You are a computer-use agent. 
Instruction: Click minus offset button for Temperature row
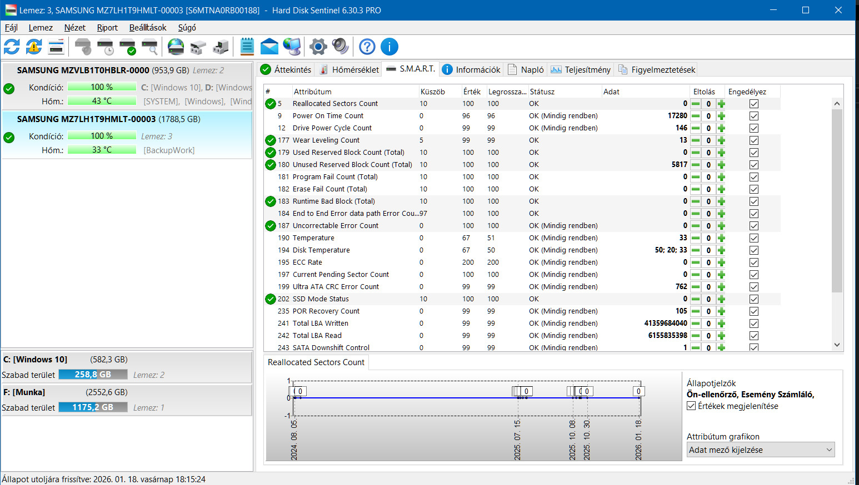coord(696,238)
